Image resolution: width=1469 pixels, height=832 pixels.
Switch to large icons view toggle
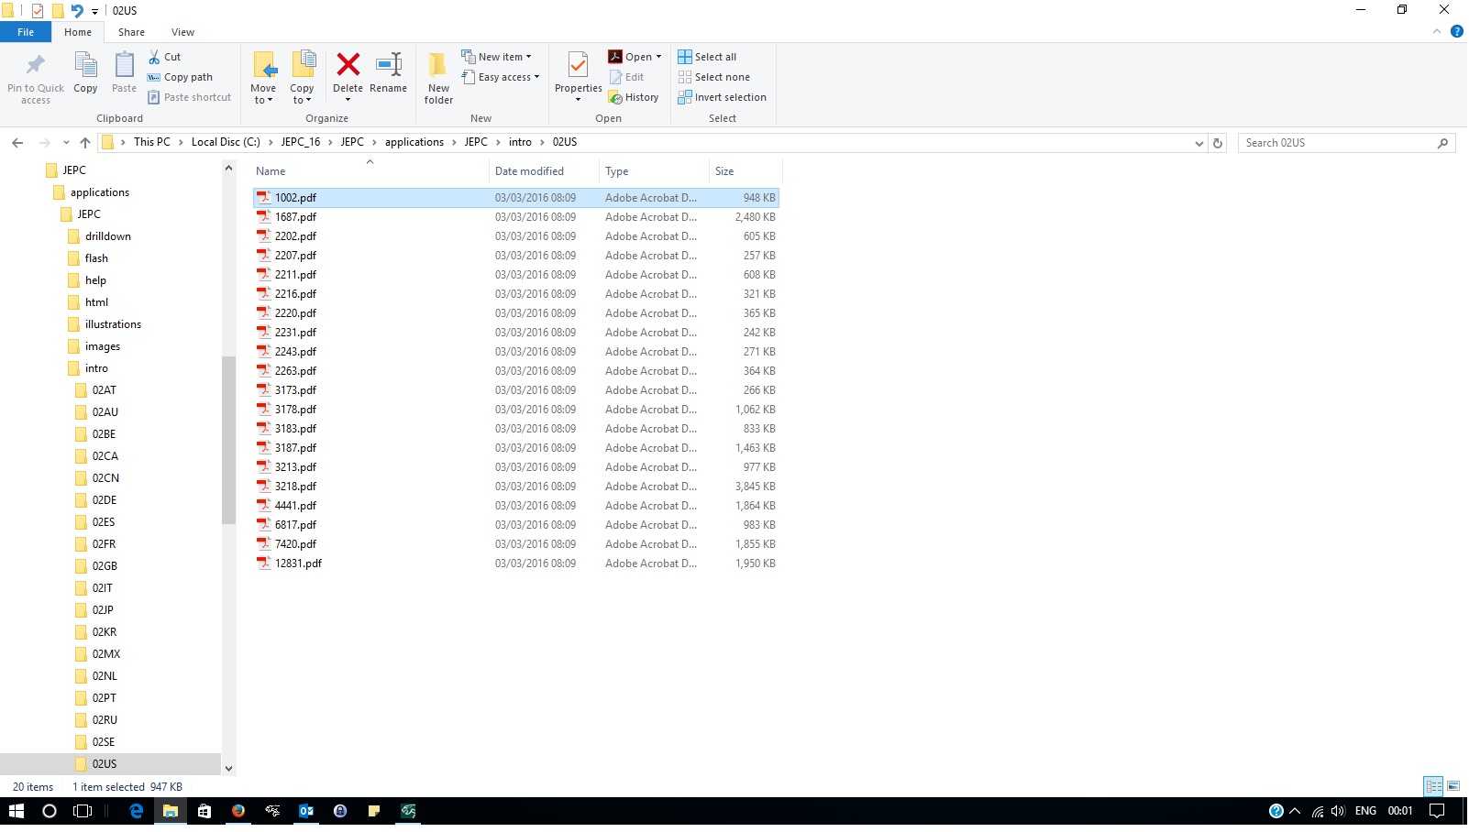(1452, 787)
